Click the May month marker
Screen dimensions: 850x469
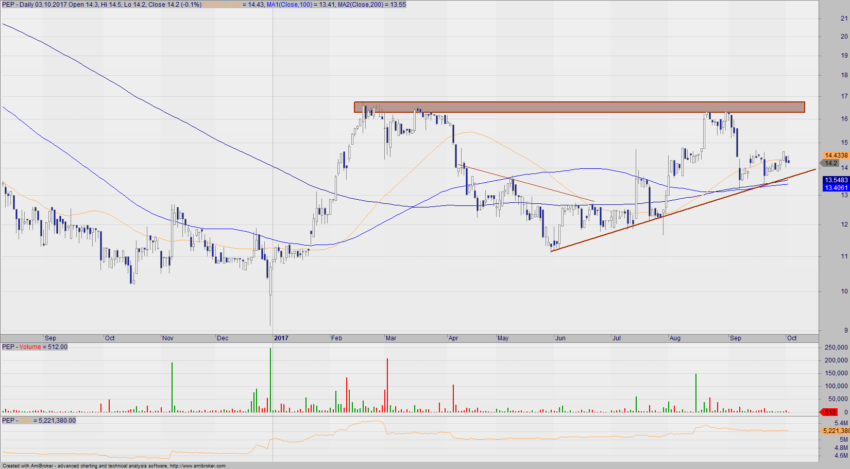[x=503, y=338]
